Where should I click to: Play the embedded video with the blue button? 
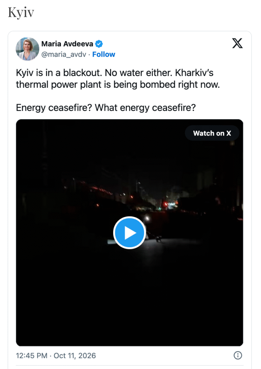129,232
